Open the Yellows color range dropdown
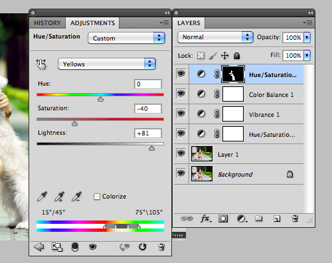Screen dimensions: 332x263 pyautogui.click(x=107, y=64)
